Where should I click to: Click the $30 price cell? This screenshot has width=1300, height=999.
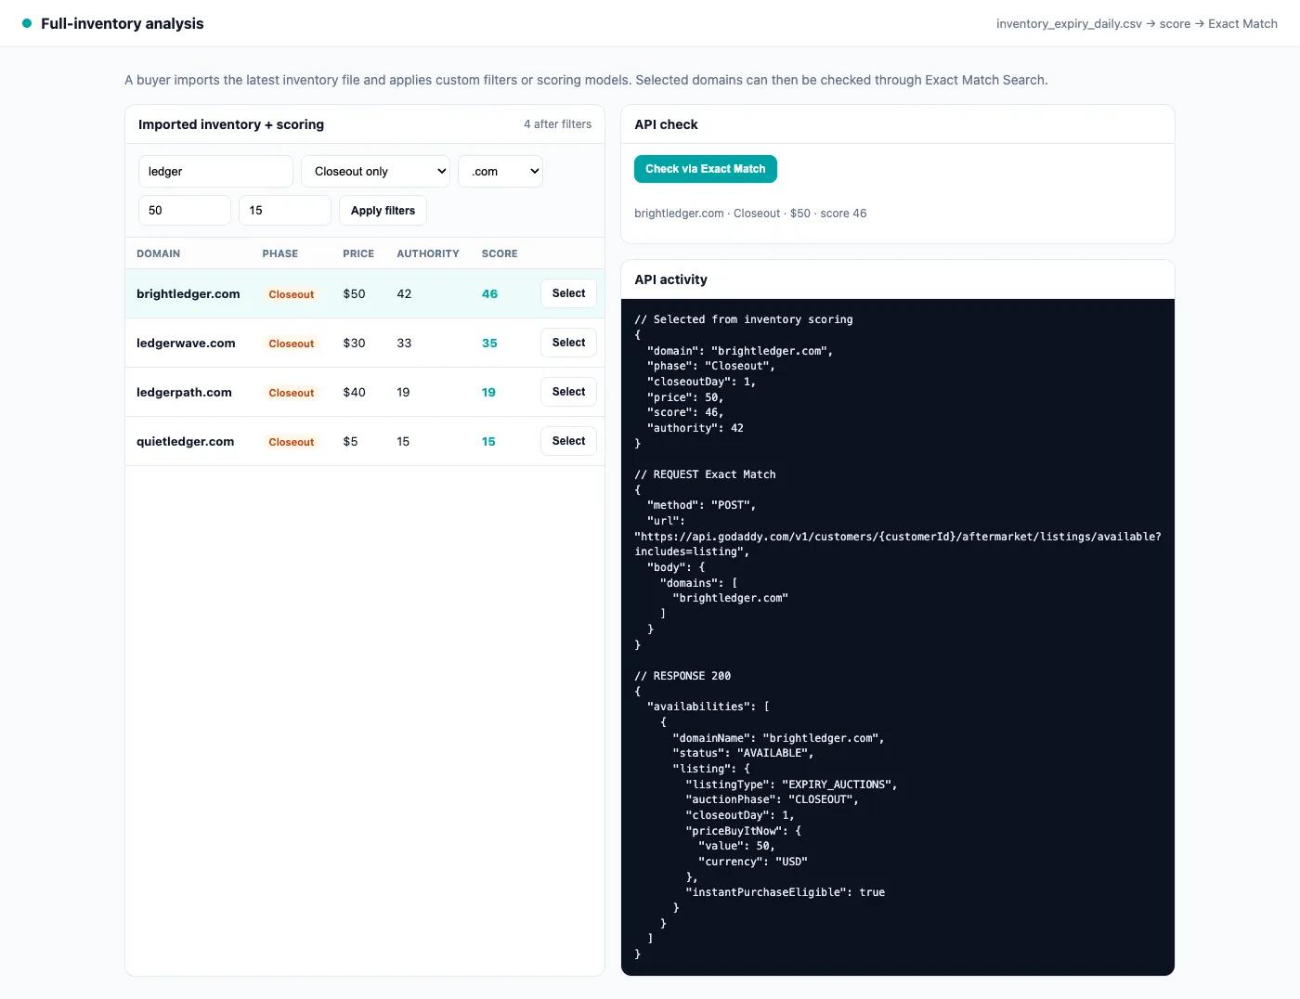point(354,344)
